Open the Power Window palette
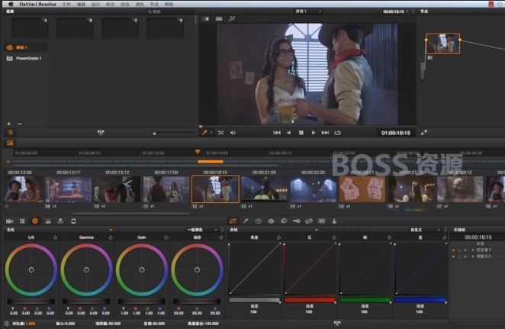This screenshot has height=329, width=505. 259,221
